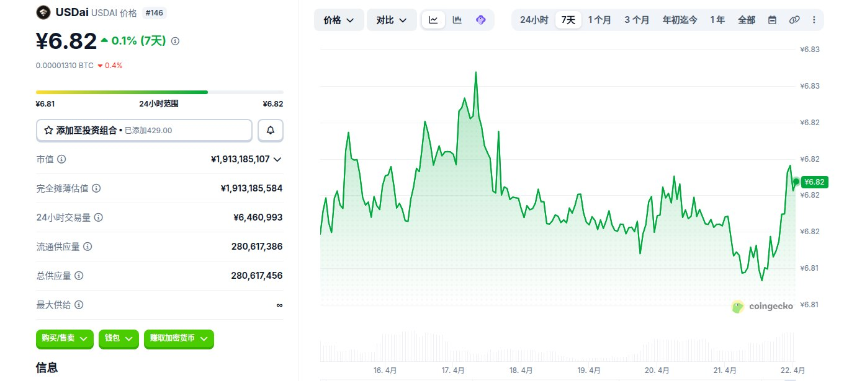Select the 年初迄今 time range tab
Image resolution: width=844 pixels, height=381 pixels.
pyautogui.click(x=680, y=20)
